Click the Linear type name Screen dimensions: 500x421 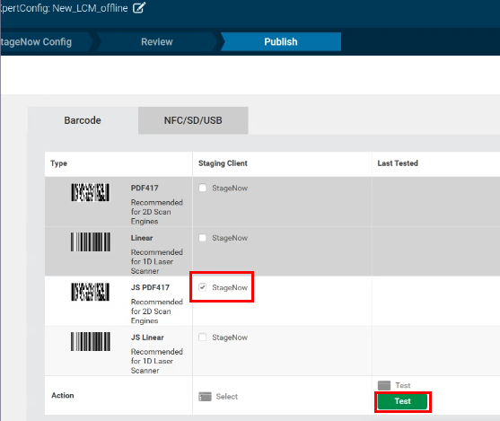[x=142, y=238]
